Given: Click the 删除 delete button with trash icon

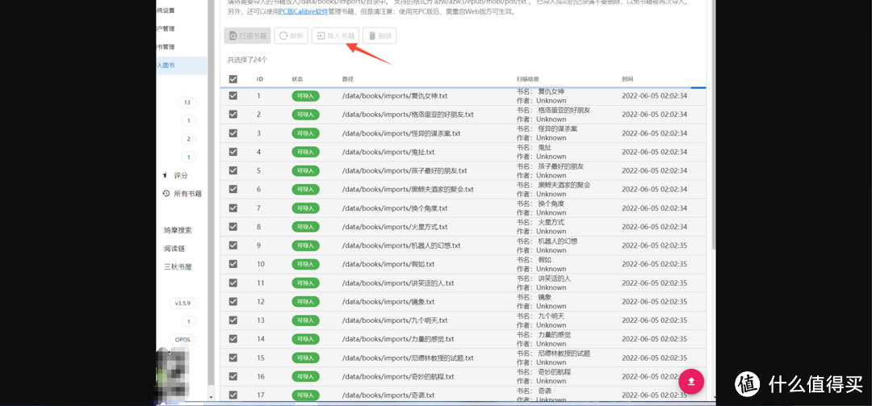Looking at the screenshot, I should 379,36.
